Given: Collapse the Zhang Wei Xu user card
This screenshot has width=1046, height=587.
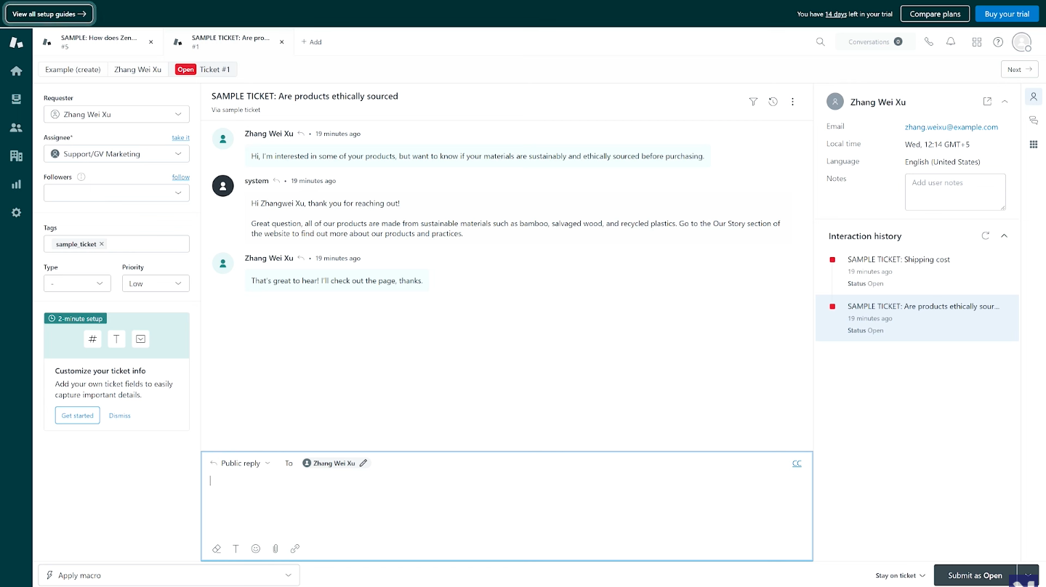Looking at the screenshot, I should (x=1005, y=102).
